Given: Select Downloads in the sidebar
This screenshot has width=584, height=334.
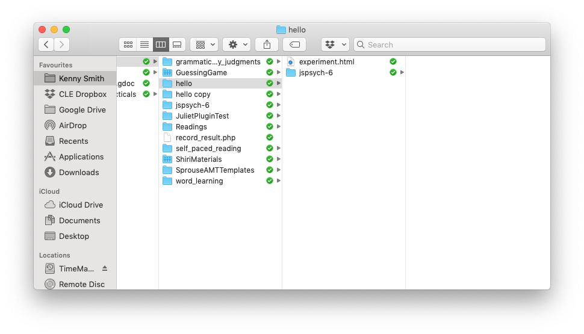Looking at the screenshot, I should 78,172.
